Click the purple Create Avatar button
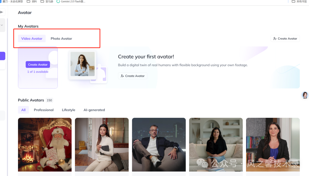Screen dimensions: 309x176 (x=38, y=64)
